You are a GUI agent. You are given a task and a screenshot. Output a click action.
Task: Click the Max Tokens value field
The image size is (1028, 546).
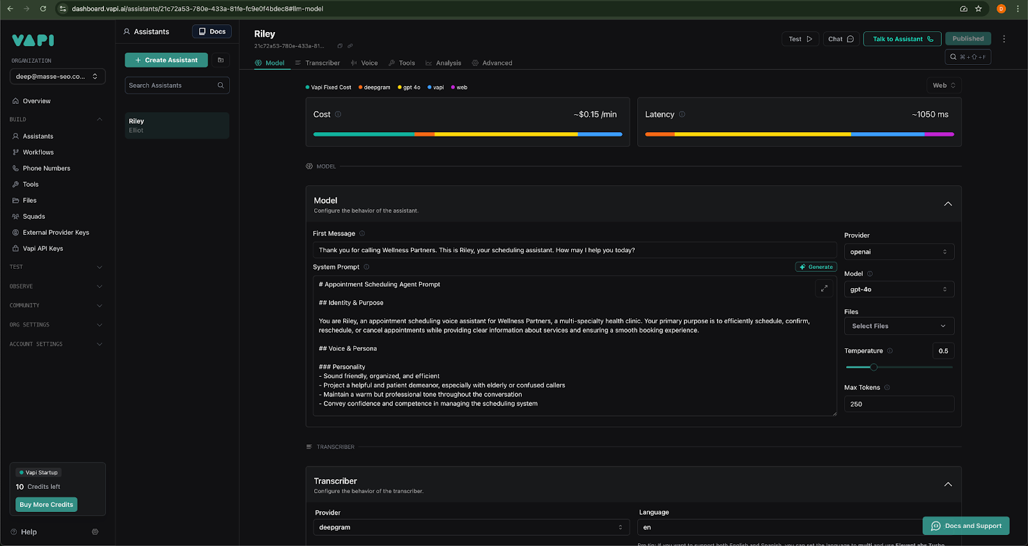click(x=899, y=404)
